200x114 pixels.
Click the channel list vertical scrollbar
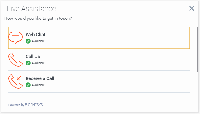[198, 49]
